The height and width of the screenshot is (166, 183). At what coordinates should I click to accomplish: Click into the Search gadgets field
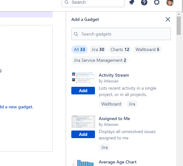(x=121, y=34)
